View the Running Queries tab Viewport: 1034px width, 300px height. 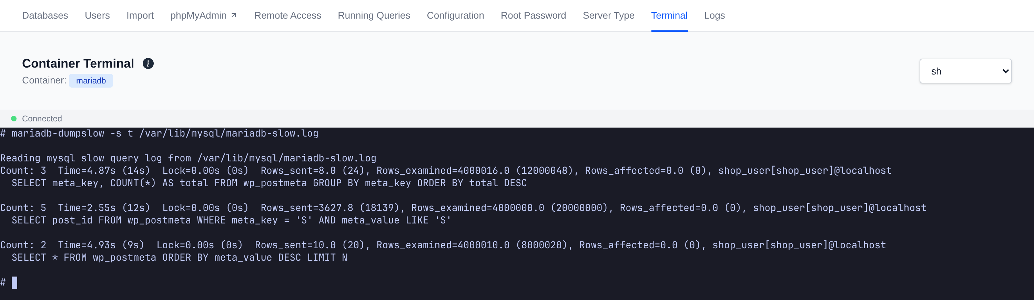click(374, 15)
